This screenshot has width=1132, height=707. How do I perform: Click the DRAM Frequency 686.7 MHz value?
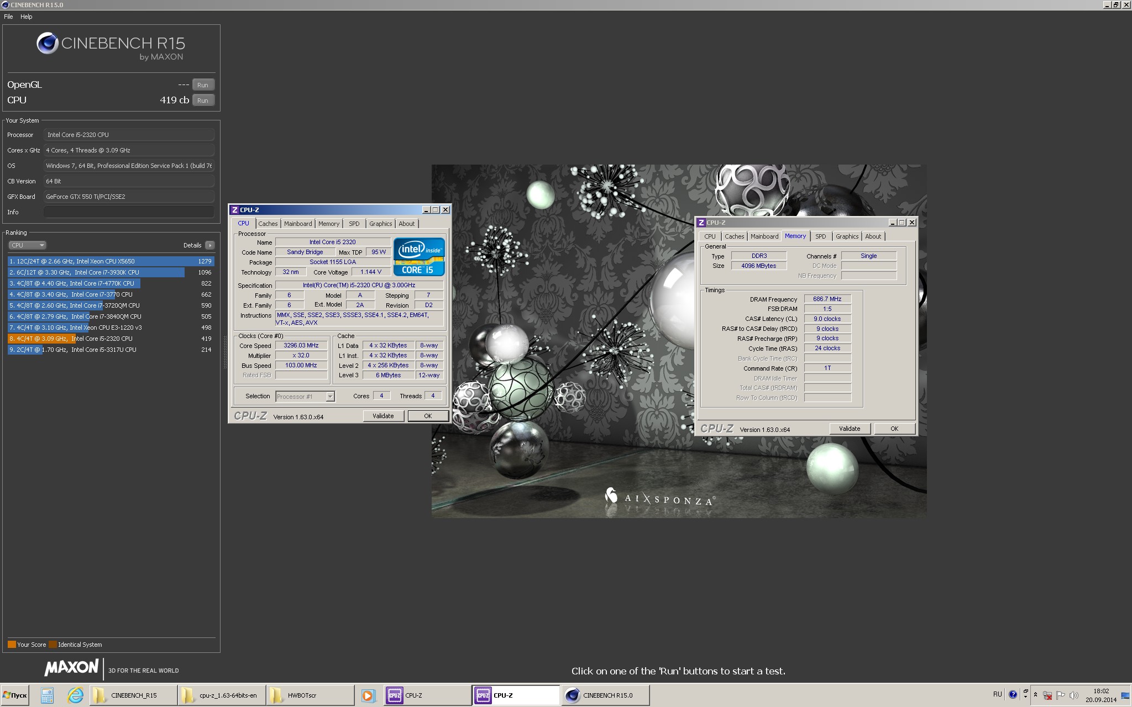(827, 299)
